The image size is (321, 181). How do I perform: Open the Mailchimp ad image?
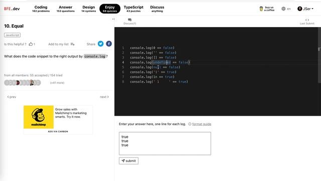(x=39, y=117)
